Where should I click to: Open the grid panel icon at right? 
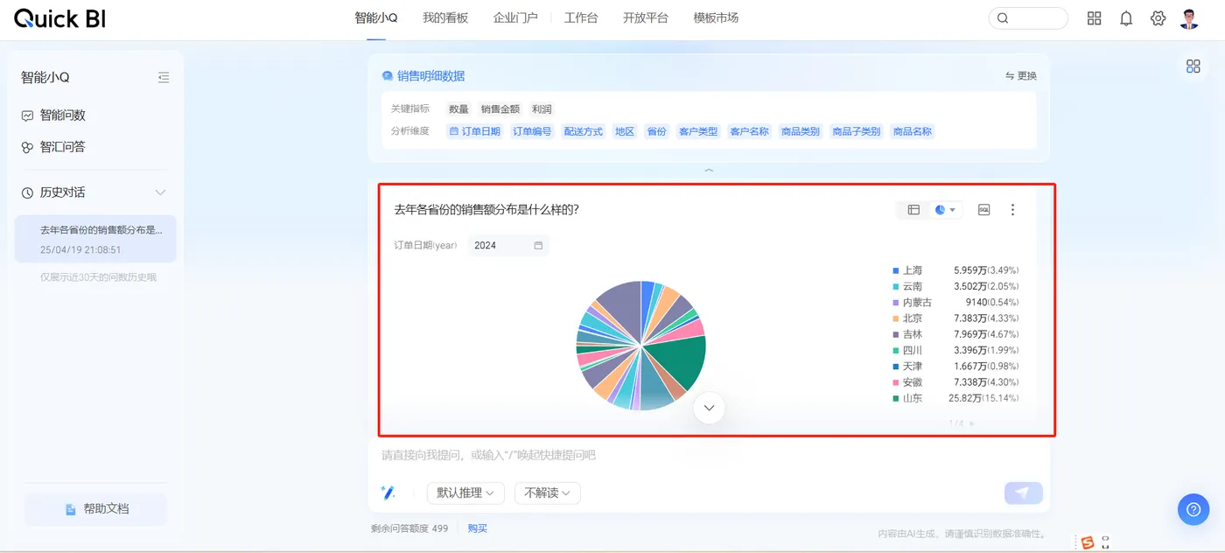[x=1193, y=66]
